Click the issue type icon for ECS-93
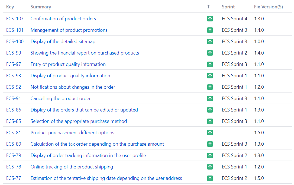The image size is (294, 185). point(210,76)
